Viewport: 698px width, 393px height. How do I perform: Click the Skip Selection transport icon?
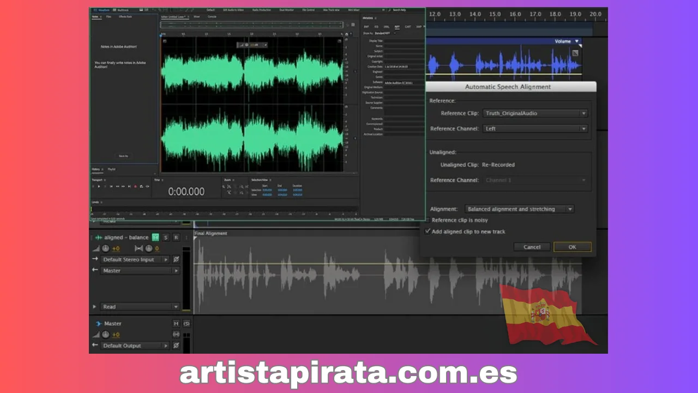pos(147,186)
